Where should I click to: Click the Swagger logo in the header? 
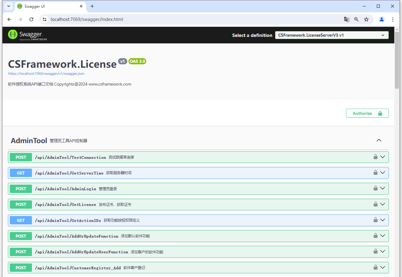point(27,35)
